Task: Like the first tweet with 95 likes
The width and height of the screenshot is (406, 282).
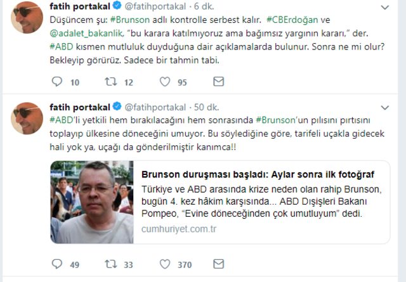Action: click(x=165, y=82)
